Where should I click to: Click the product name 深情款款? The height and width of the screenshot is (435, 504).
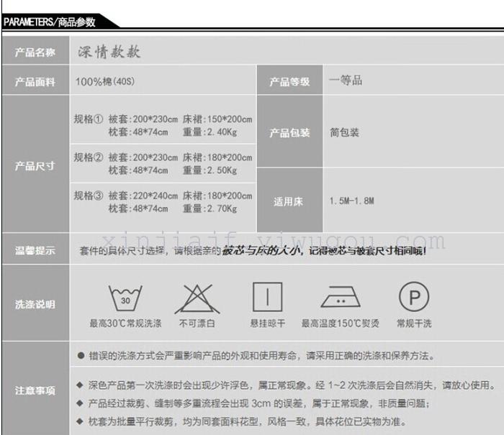pyautogui.click(x=109, y=52)
